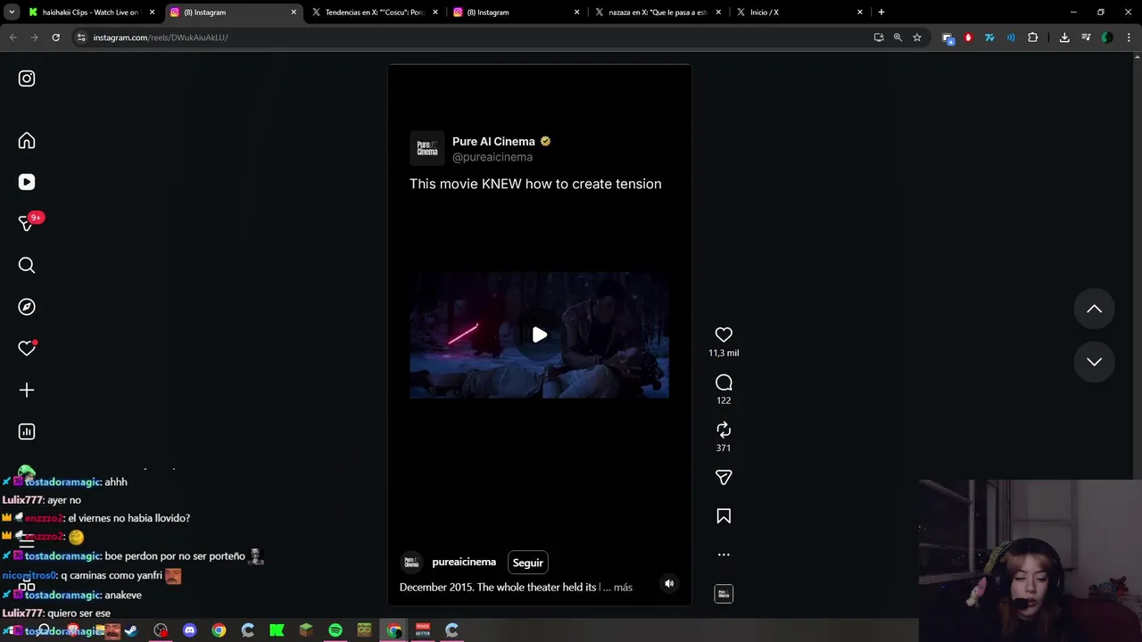Open the reel's comments icon

(x=724, y=383)
